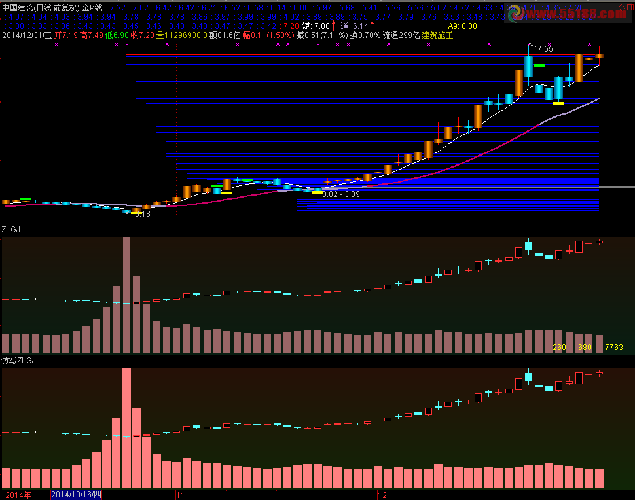Viewport: 635px width, 500px height.
Task: Click the chart title 中国建筑(日线.前复权) 金K线
Action: coord(52,8)
